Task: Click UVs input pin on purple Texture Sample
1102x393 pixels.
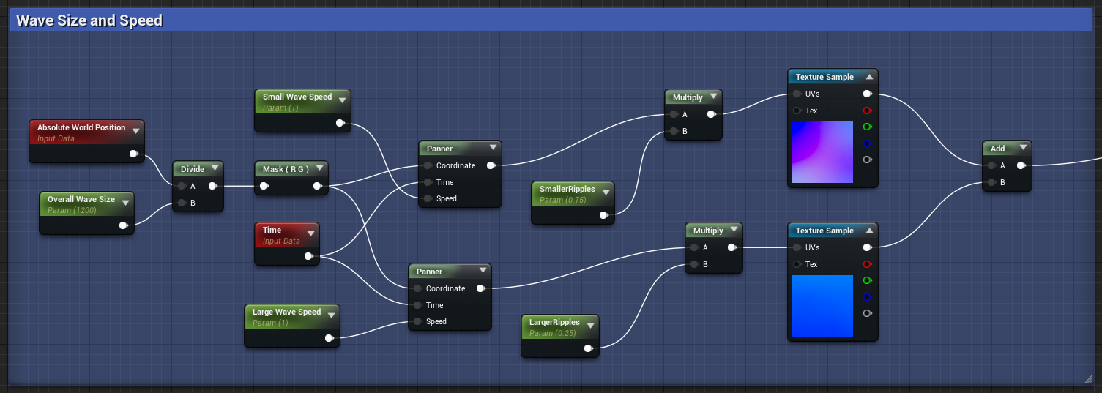Action: pyautogui.click(x=797, y=94)
